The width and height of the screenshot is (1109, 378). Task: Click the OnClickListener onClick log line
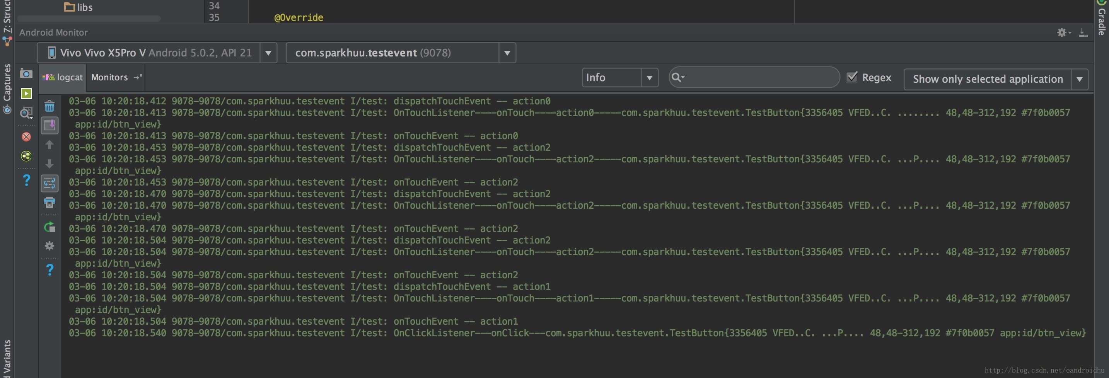[x=577, y=333]
